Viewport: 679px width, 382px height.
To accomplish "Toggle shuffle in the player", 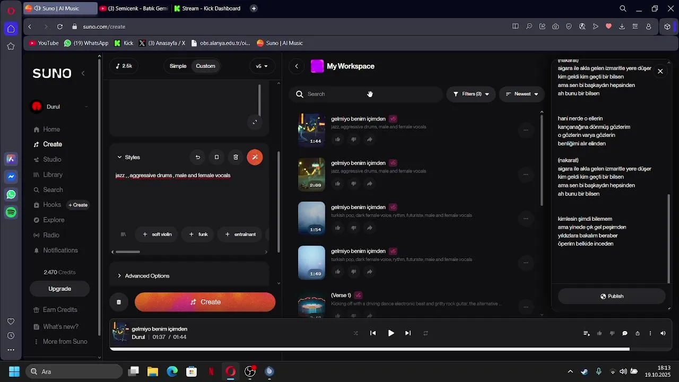I will (x=356, y=333).
